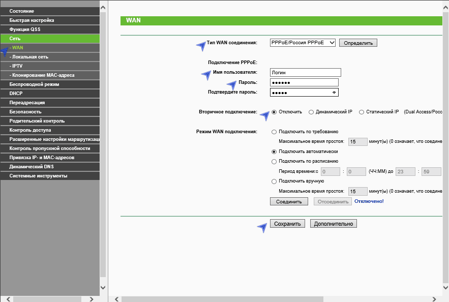This screenshot has width=449, height=302.
Task: Click main panel scroll down arrow
Action: coord(445,287)
